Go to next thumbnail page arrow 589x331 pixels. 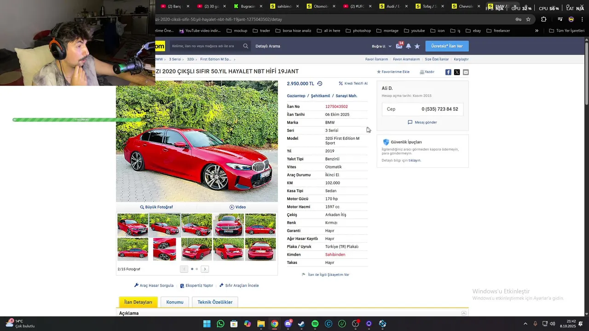[x=205, y=269]
